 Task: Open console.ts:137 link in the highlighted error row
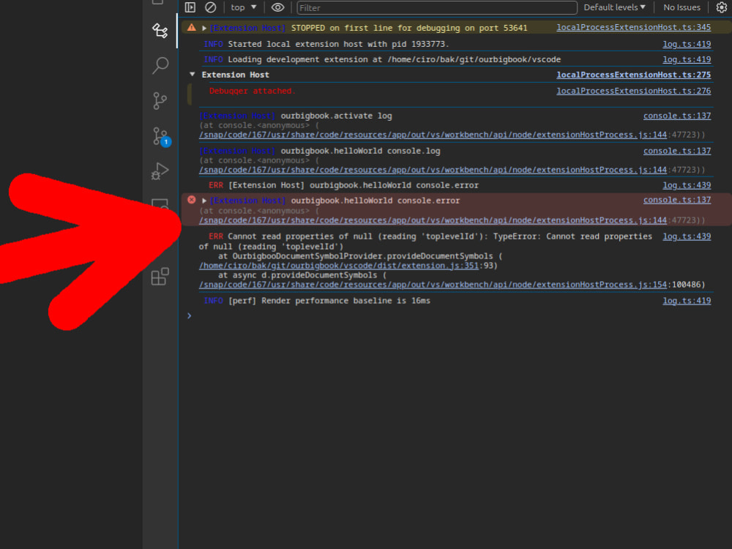677,200
